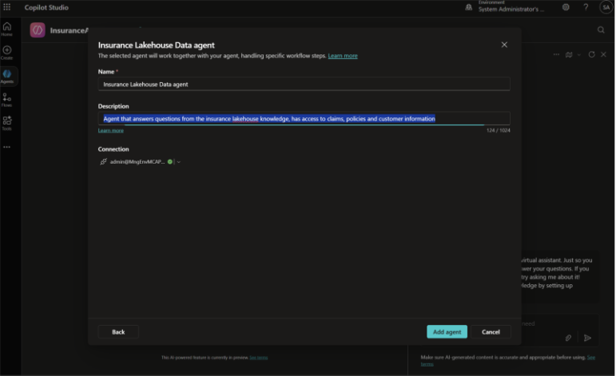This screenshot has width=616, height=376.
Task: Open the SA account avatar
Action: [606, 7]
